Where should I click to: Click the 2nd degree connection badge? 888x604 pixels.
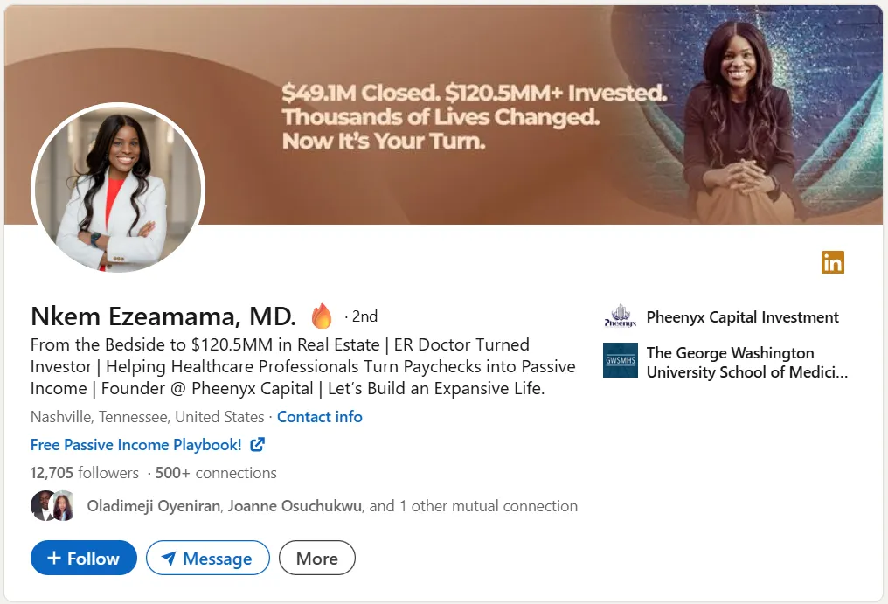[364, 316]
